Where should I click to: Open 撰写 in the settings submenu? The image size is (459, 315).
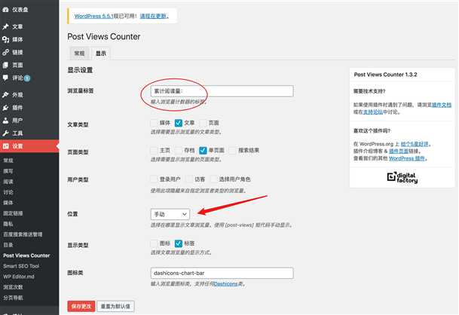8,171
